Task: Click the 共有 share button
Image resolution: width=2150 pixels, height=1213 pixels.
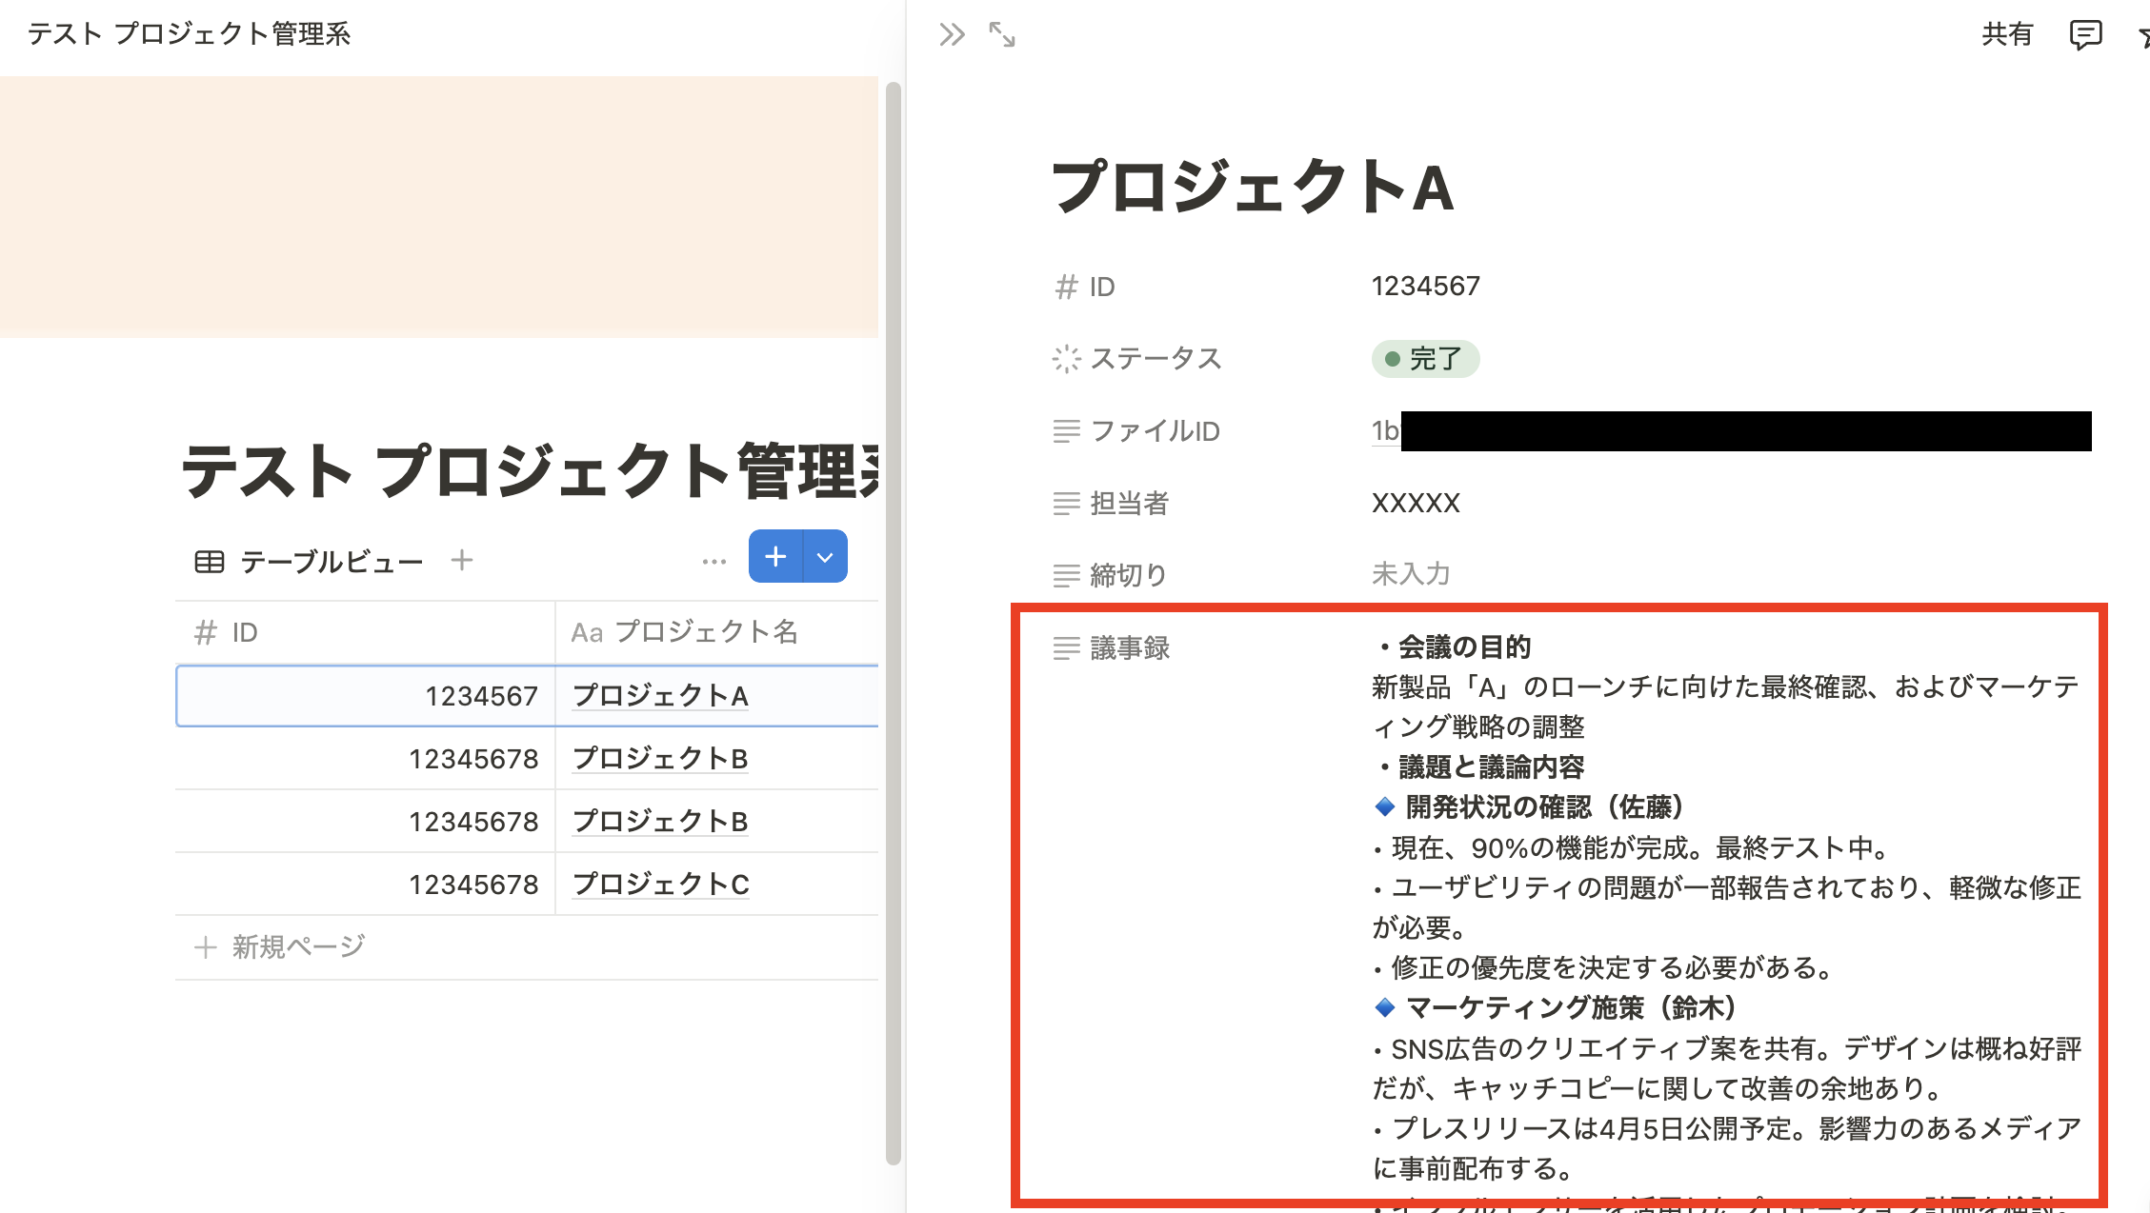Action: [x=2006, y=35]
